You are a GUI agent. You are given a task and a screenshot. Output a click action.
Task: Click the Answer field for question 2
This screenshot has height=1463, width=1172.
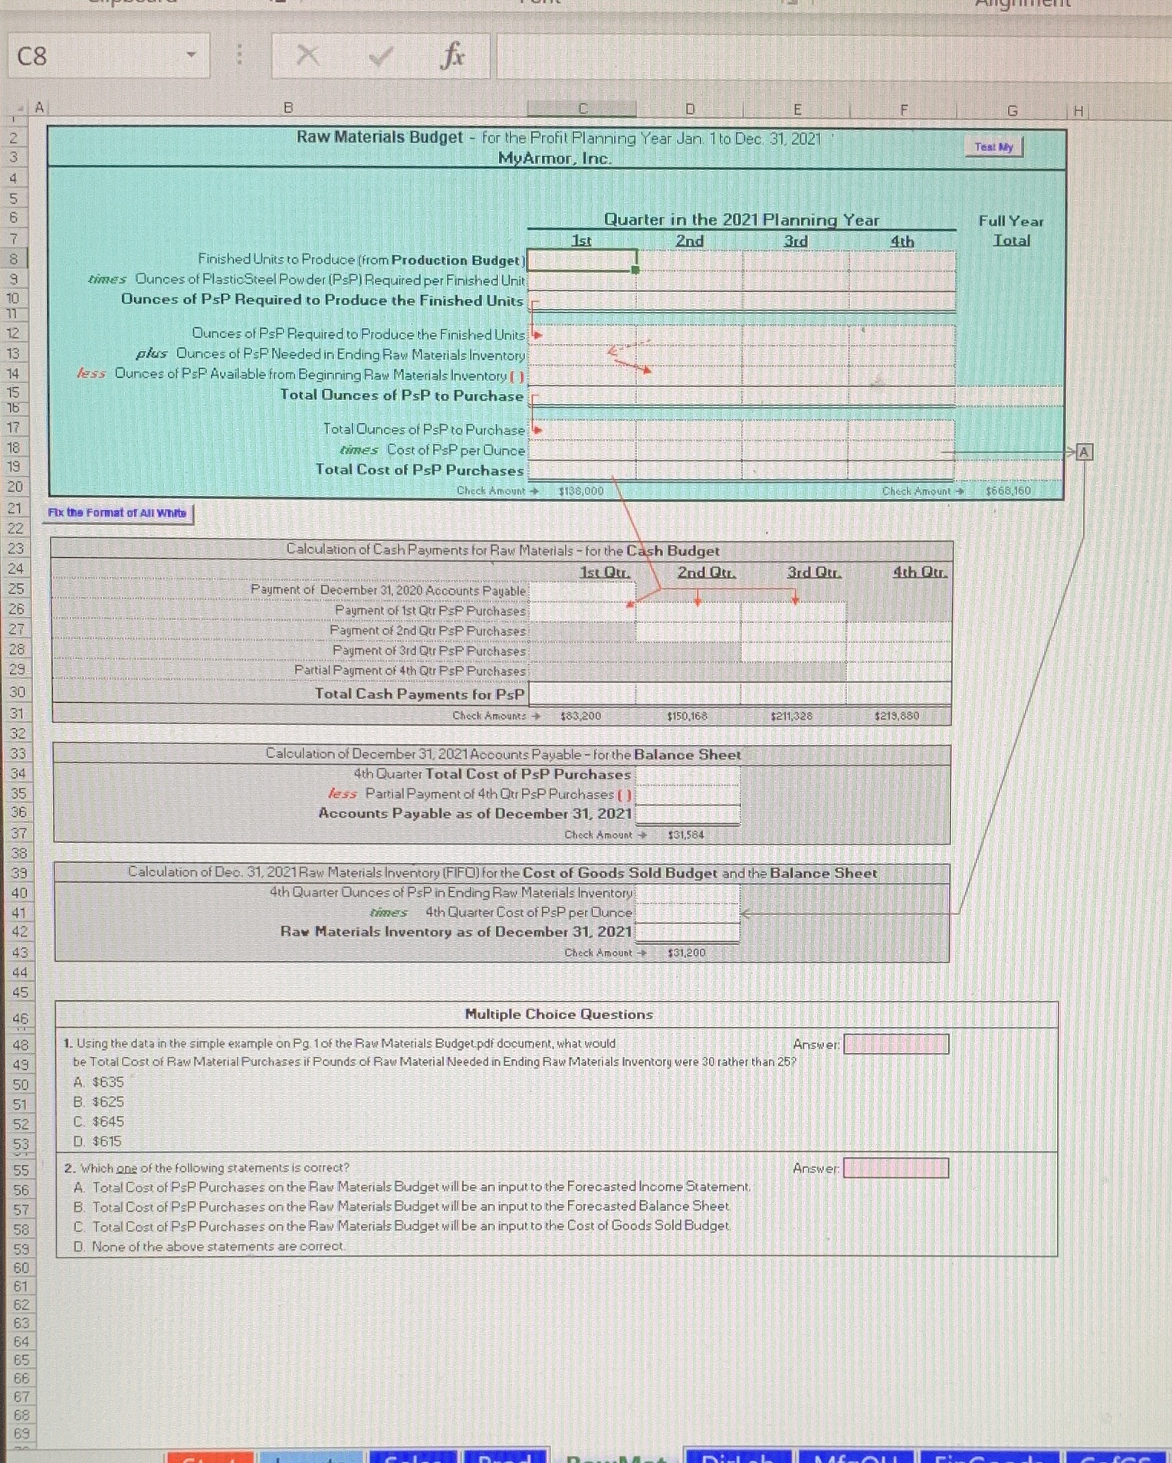(896, 1168)
